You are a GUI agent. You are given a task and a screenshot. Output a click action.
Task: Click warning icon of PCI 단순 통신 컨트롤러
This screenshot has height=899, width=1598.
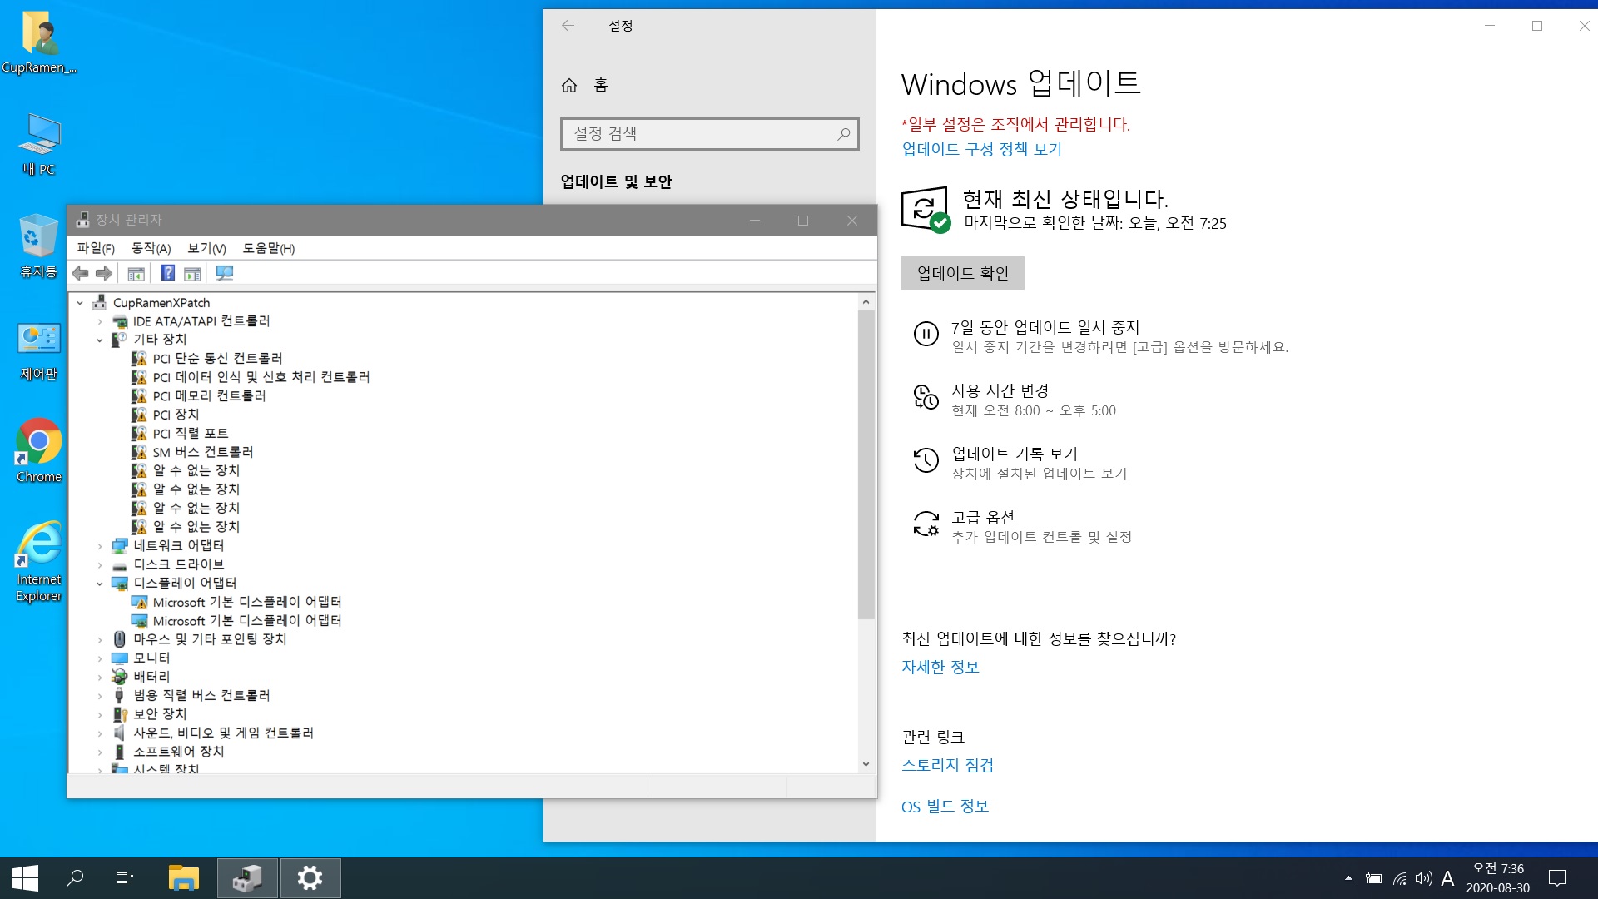tap(139, 359)
